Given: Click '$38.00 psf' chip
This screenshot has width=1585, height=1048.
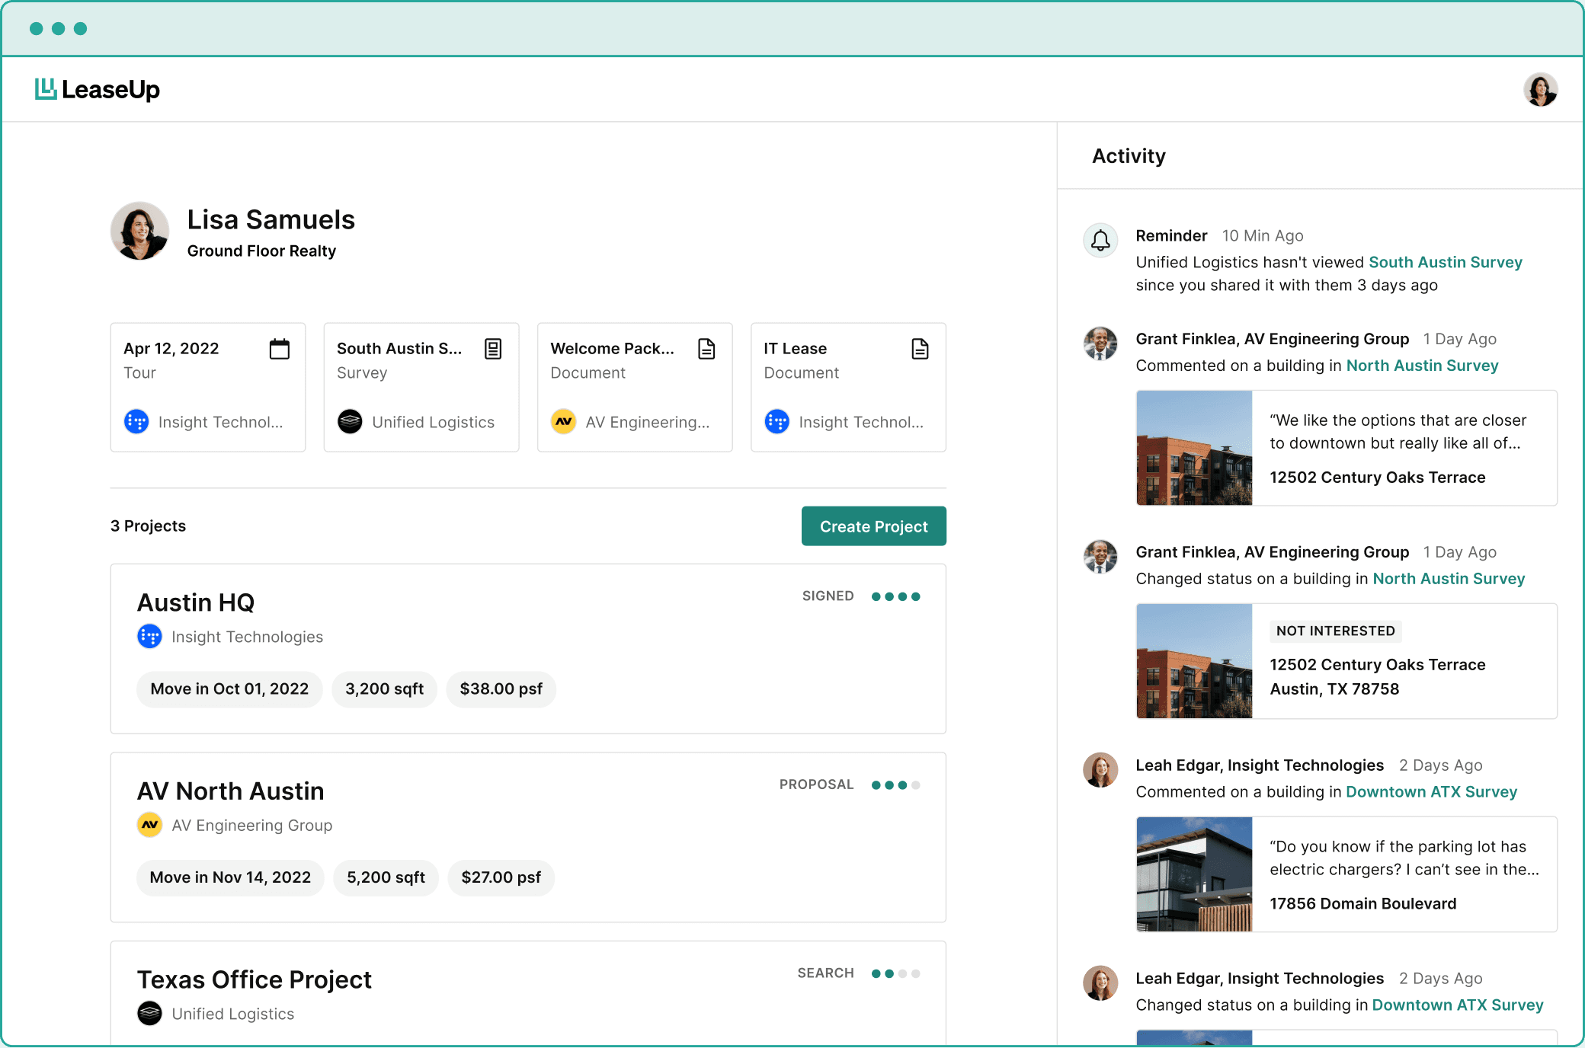Looking at the screenshot, I should click(501, 689).
